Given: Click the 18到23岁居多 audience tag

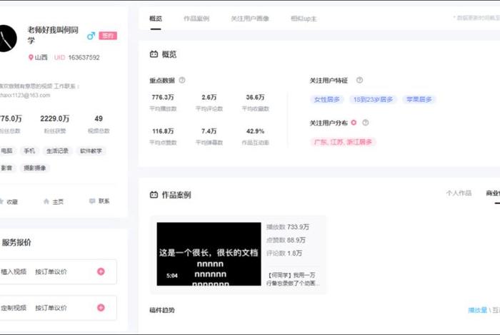Looking at the screenshot, I should click(373, 100).
